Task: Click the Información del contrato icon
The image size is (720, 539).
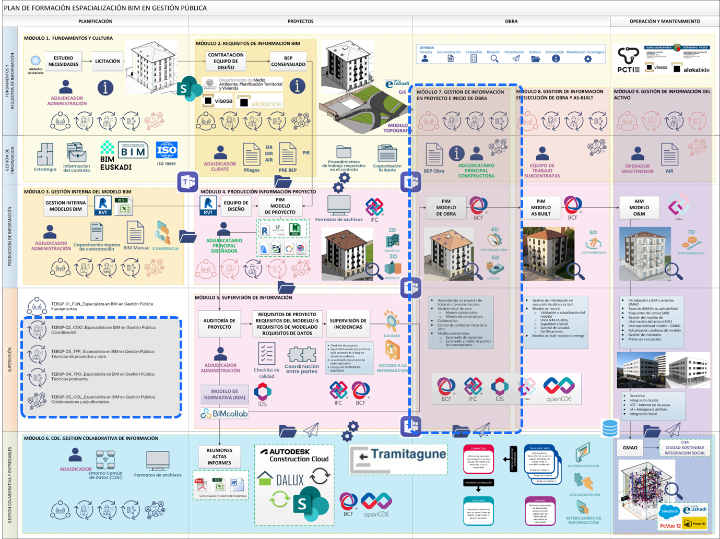Action: (76, 152)
